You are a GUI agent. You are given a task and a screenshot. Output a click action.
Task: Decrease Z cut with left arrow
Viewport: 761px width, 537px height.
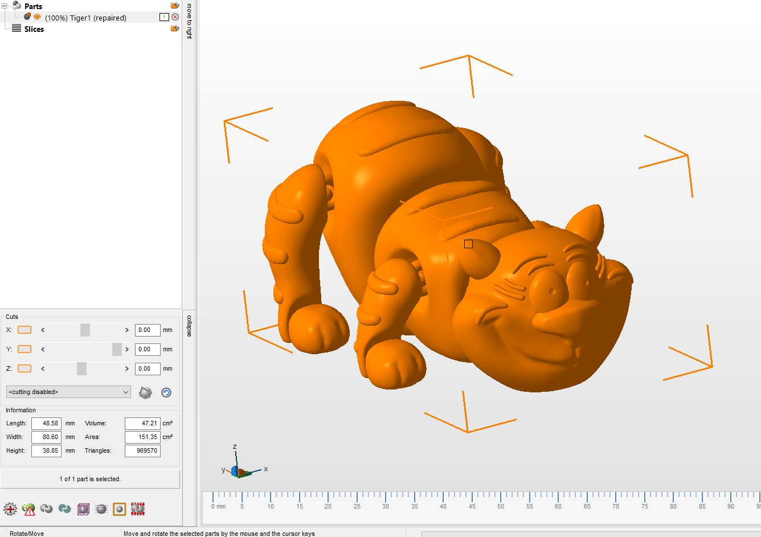pos(43,368)
